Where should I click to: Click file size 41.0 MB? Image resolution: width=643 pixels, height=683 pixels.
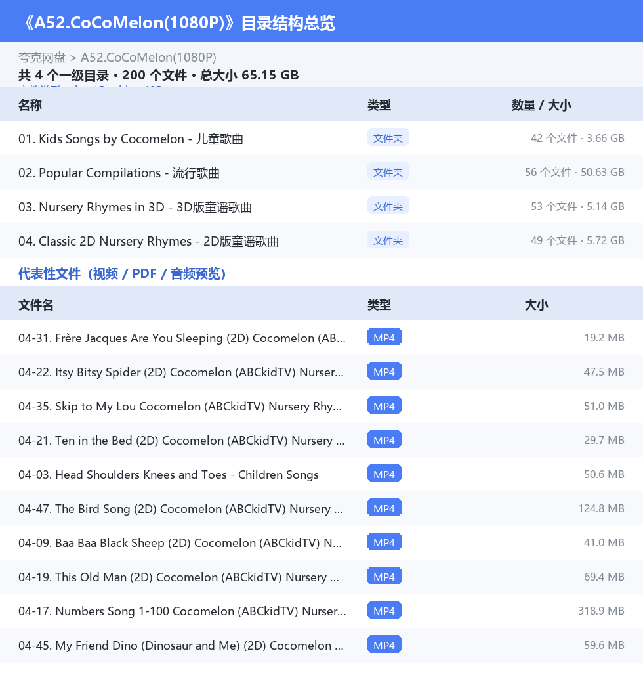604,542
